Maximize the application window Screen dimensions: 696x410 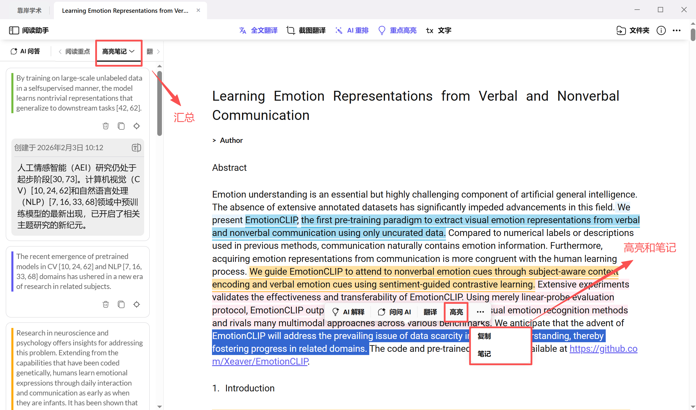(660, 10)
